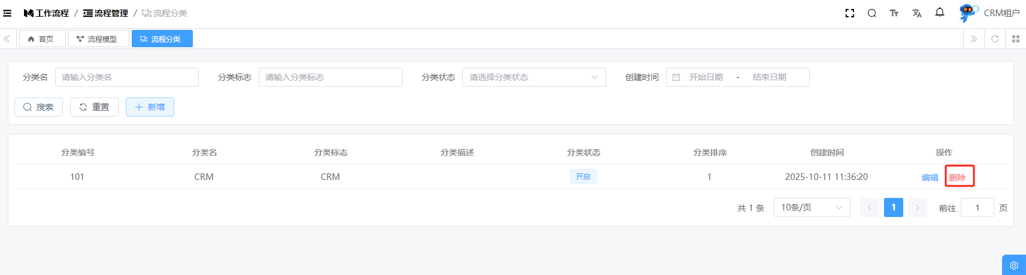Click 删除 link for CRM row
Screen dimensions: 1026x275
click(957, 178)
